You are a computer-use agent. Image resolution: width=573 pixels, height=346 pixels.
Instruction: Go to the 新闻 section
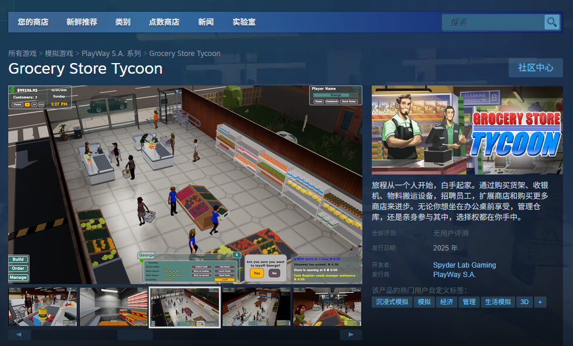[x=206, y=22]
